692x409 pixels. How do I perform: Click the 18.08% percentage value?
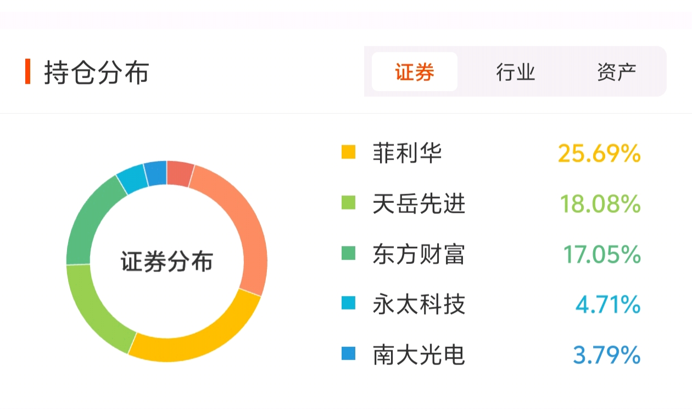600,204
